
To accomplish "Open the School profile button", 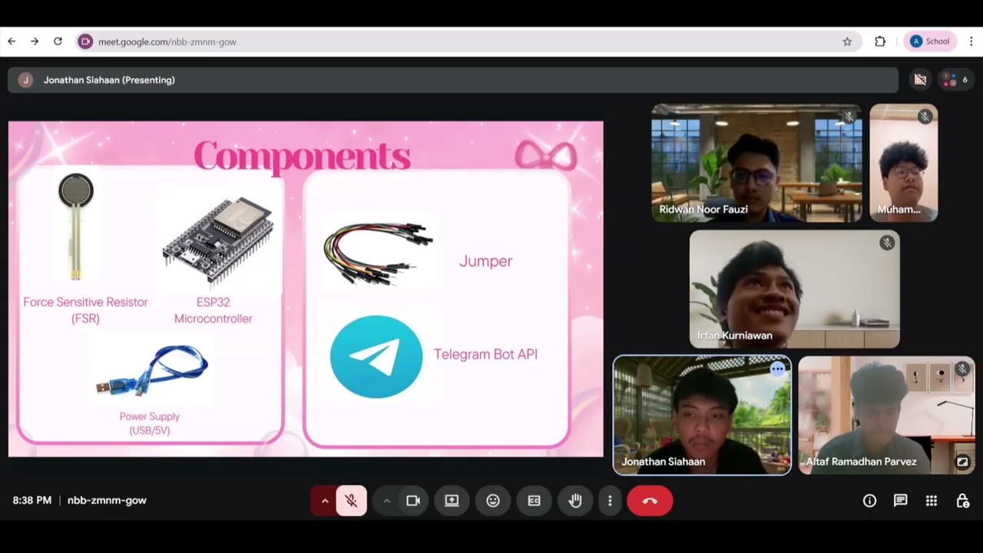I will click(x=931, y=41).
